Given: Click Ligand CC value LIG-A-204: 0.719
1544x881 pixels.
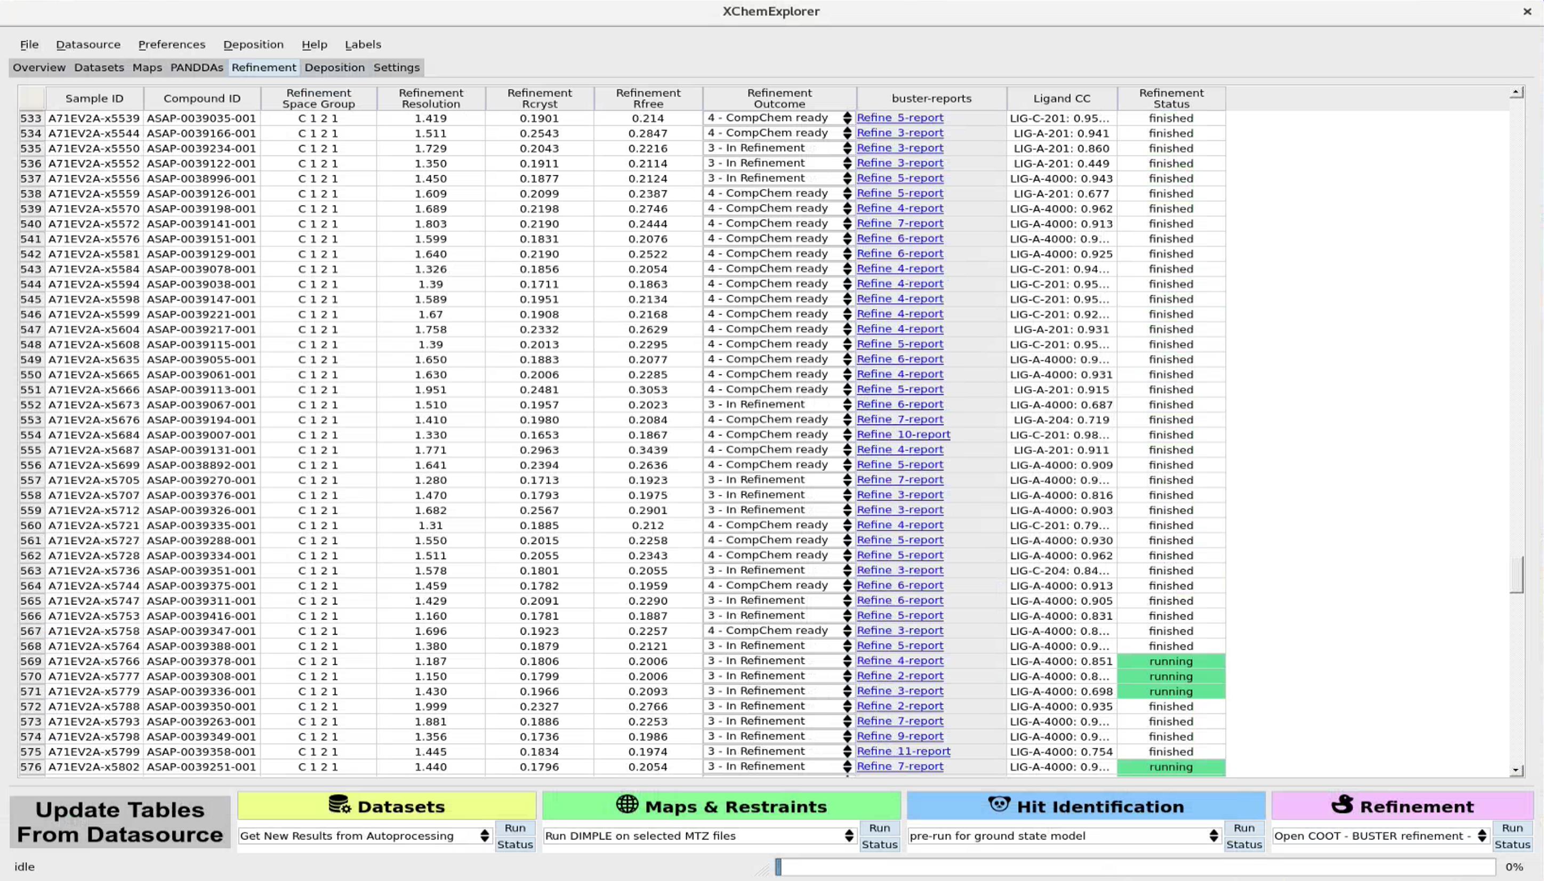Looking at the screenshot, I should click(x=1061, y=419).
